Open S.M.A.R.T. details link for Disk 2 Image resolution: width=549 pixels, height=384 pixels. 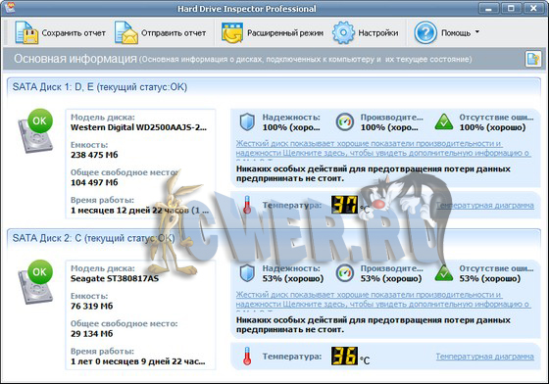[383, 301]
